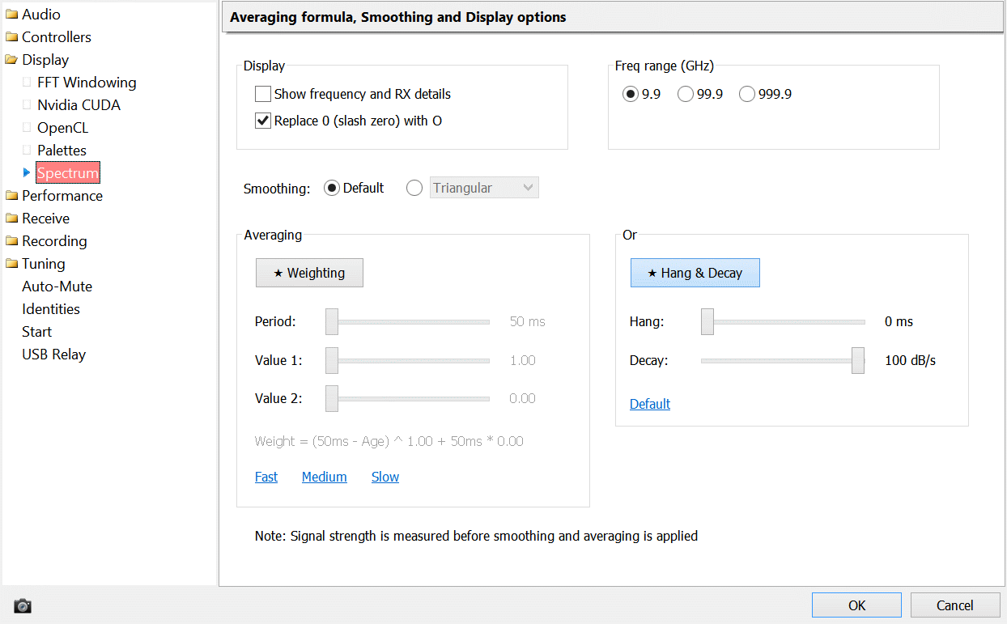Select the 99.9 GHz frequency range
The width and height of the screenshot is (1007, 624).
(686, 94)
